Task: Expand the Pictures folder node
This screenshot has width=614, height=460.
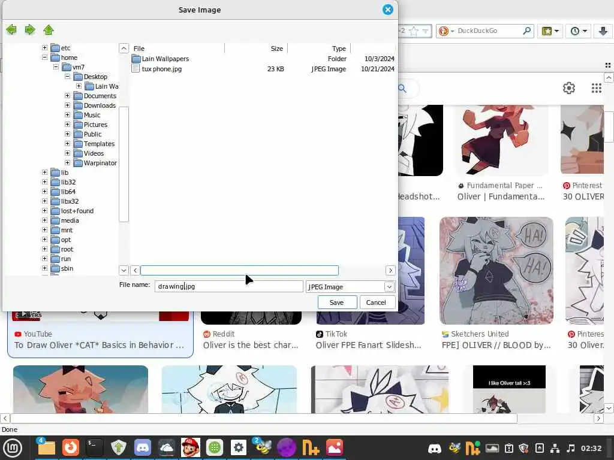Action: (67, 125)
